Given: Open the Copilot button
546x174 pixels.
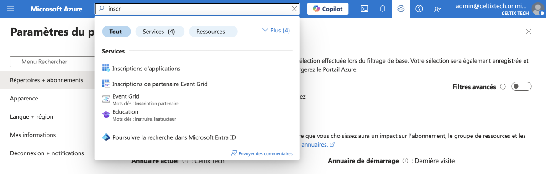Looking at the screenshot, I should pos(328,9).
